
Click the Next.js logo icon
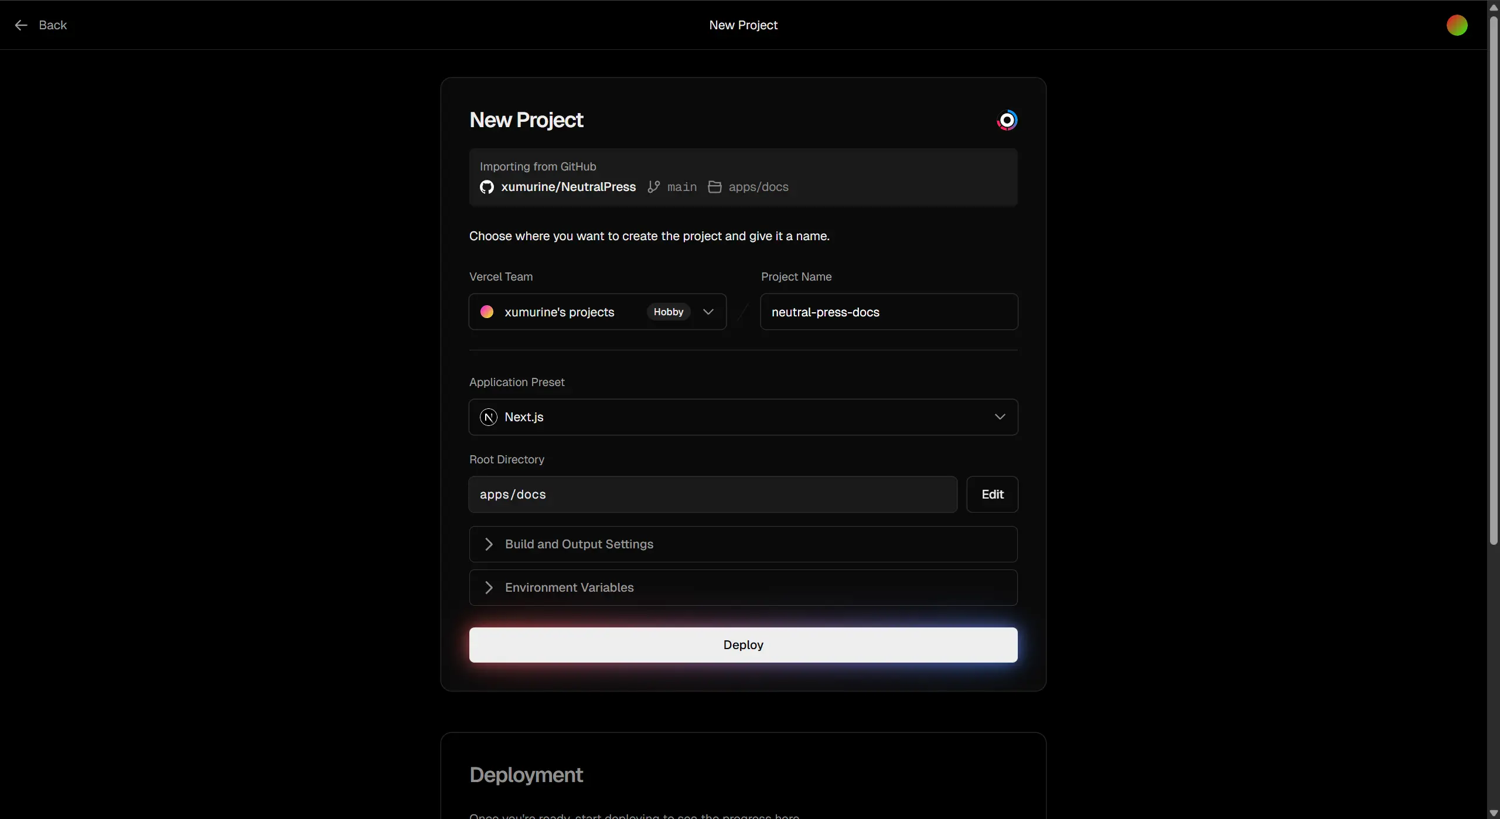tap(489, 417)
